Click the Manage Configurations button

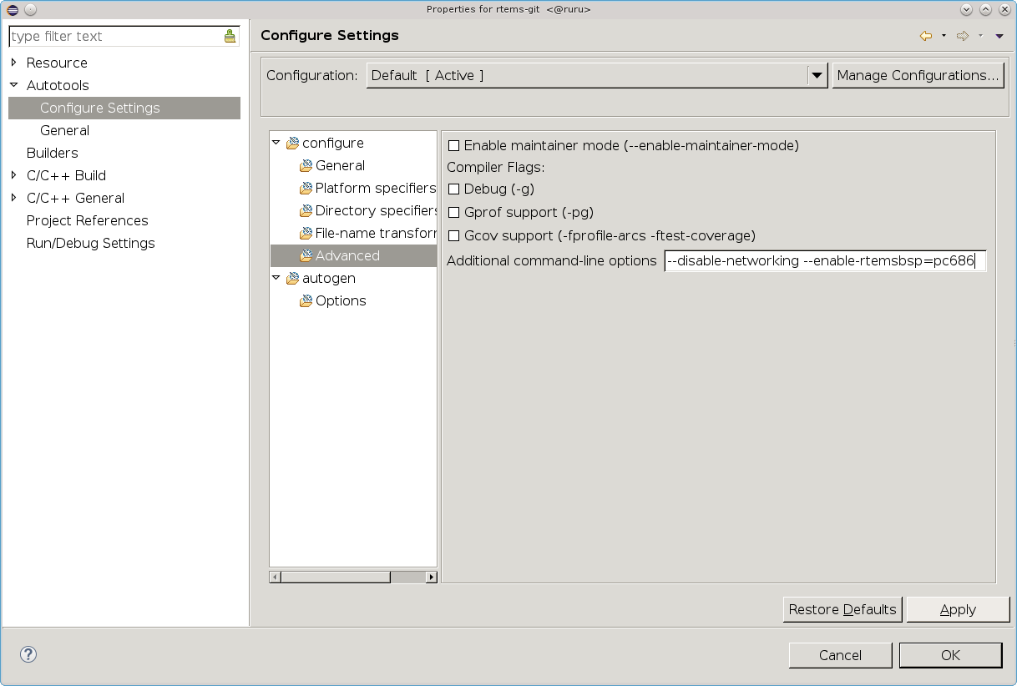918,76
